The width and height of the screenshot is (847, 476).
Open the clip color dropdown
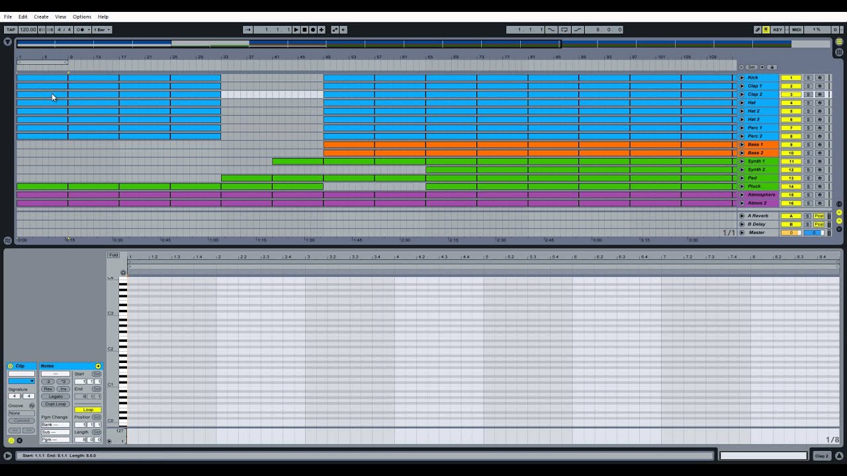(x=21, y=381)
